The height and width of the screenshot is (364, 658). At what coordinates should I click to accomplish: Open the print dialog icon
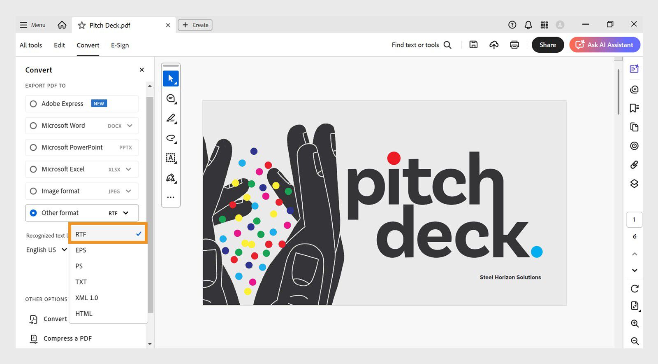pyautogui.click(x=514, y=45)
